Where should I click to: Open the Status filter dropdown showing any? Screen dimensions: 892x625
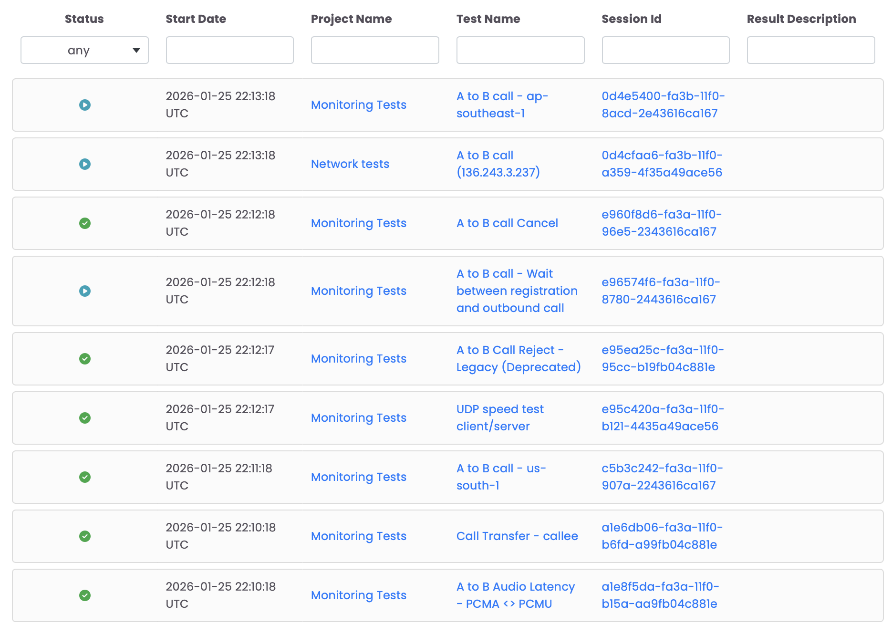84,50
